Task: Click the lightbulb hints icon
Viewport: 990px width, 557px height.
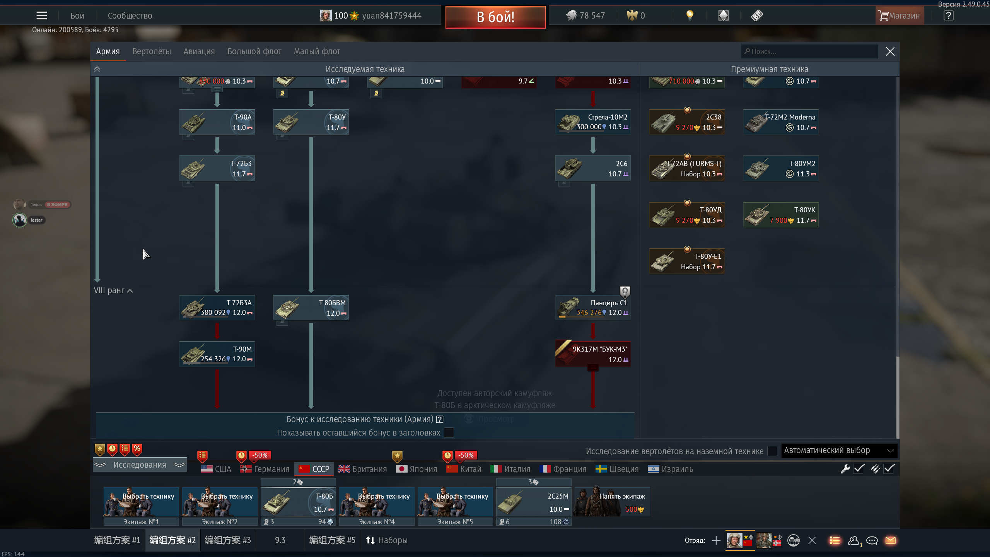Action: 690,15
